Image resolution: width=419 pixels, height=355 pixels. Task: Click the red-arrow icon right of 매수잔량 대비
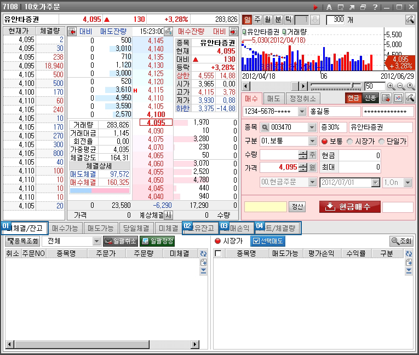[x=233, y=32]
